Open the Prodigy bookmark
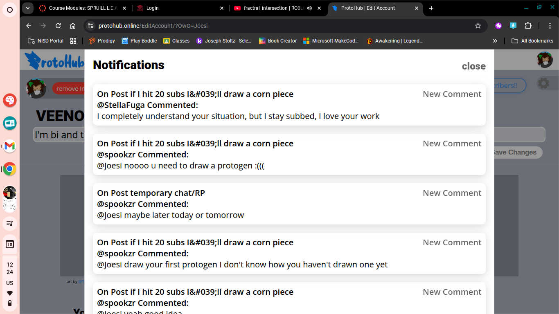The width and height of the screenshot is (559, 314). (x=102, y=41)
